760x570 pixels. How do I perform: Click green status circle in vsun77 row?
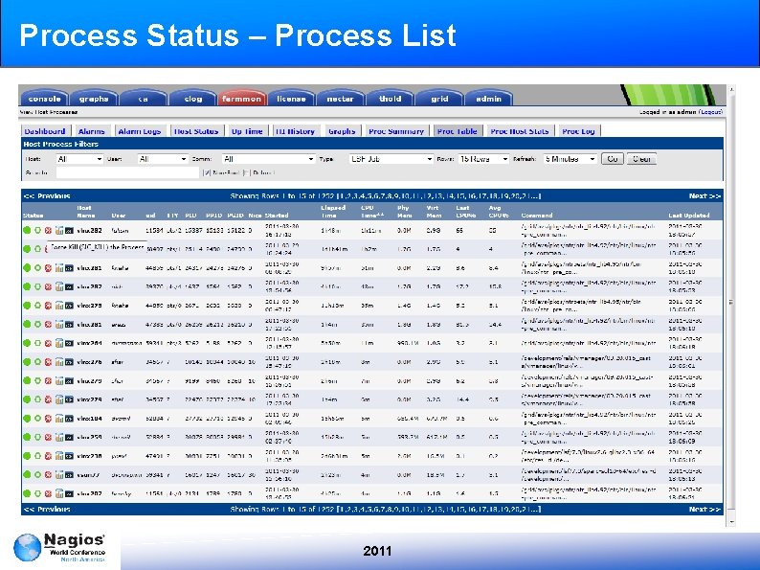[x=27, y=475]
